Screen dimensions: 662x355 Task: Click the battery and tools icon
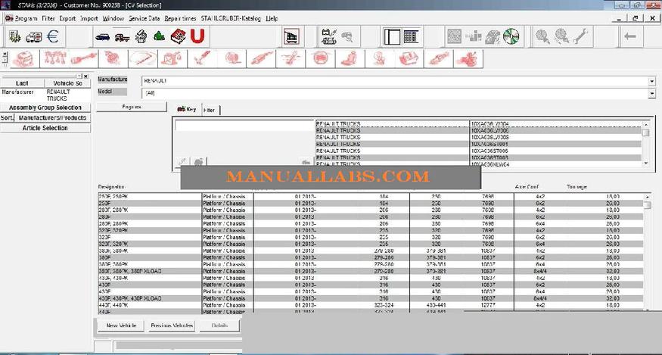click(x=329, y=37)
